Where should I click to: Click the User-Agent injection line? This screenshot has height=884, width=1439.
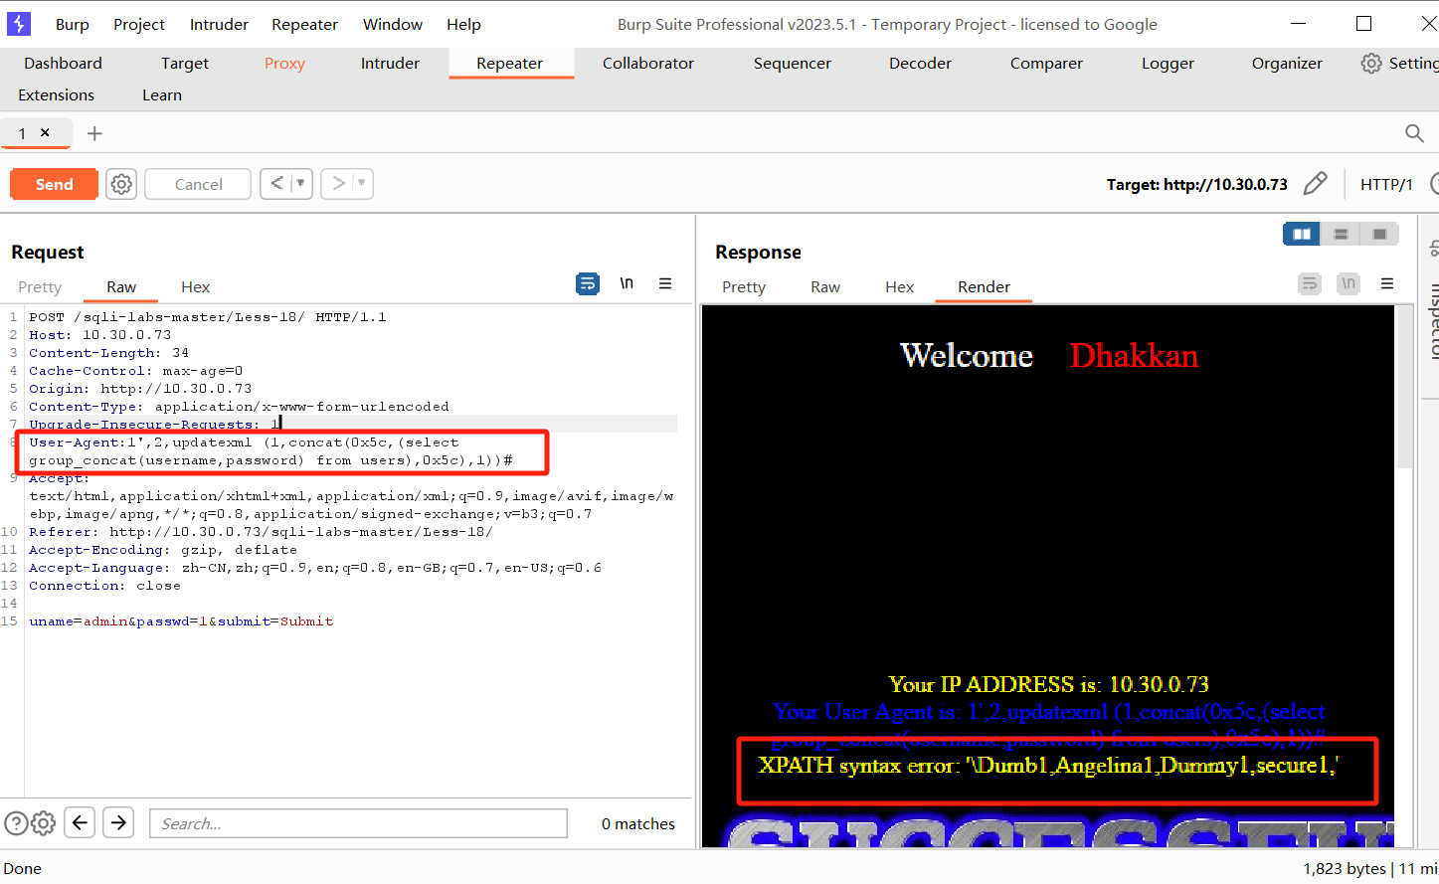tap(269, 450)
